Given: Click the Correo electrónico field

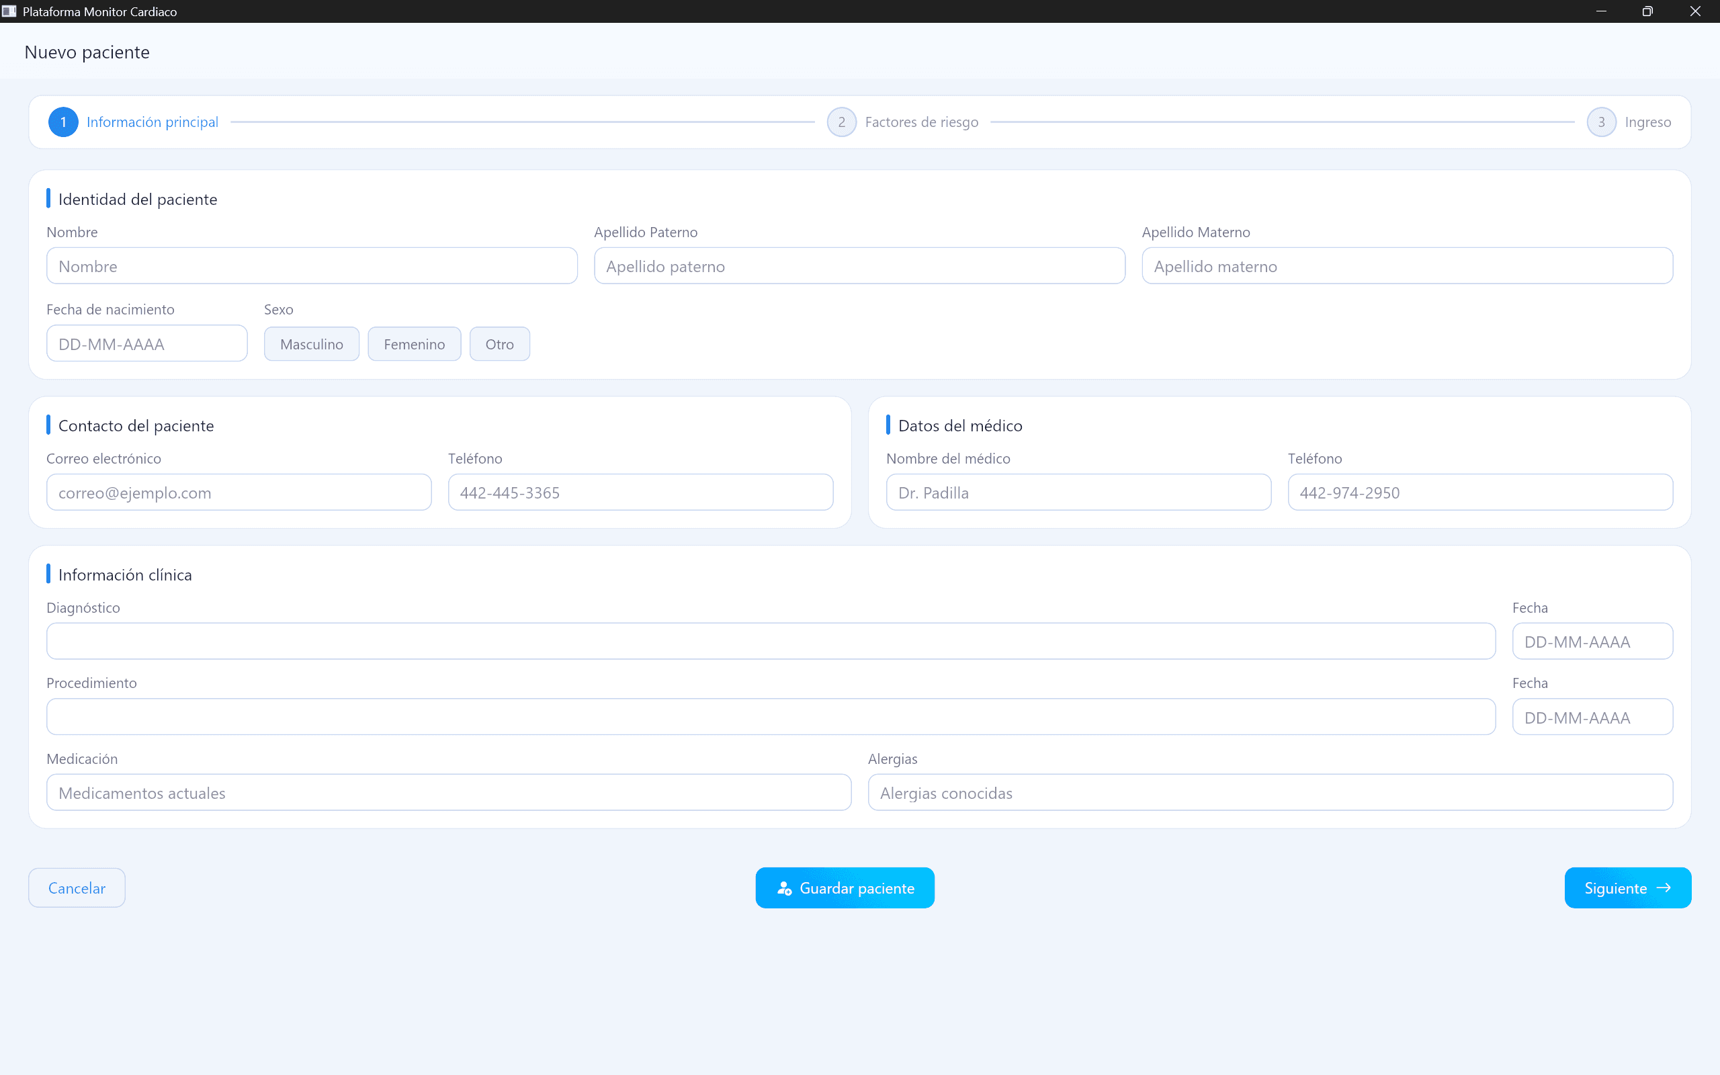Looking at the screenshot, I should (x=239, y=492).
